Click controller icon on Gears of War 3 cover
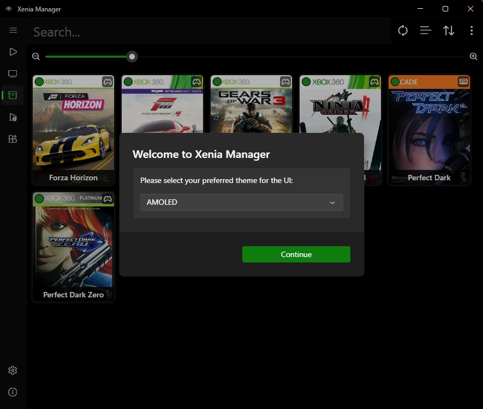 click(x=285, y=82)
